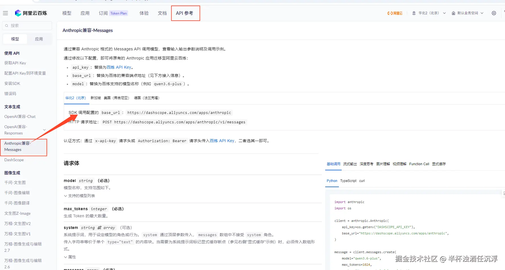Viewport: 505px width, 270px height.
Task: Expand the 属性 section under system
Action: [70, 257]
